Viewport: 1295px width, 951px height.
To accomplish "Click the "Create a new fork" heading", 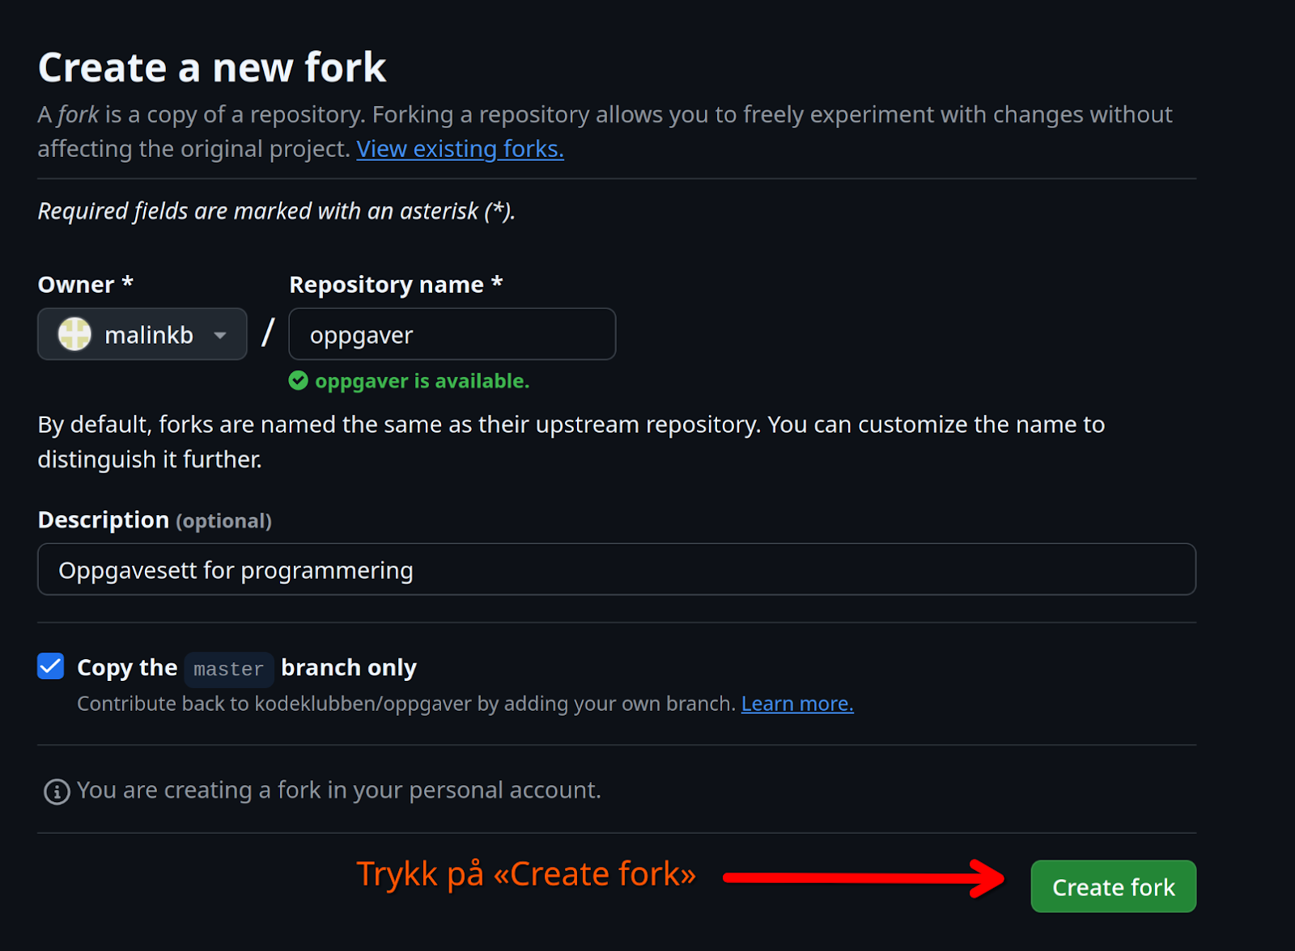I will (x=212, y=67).
